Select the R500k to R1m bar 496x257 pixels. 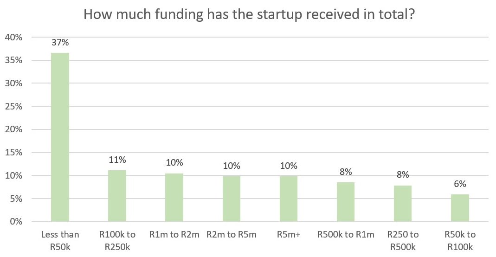click(346, 202)
